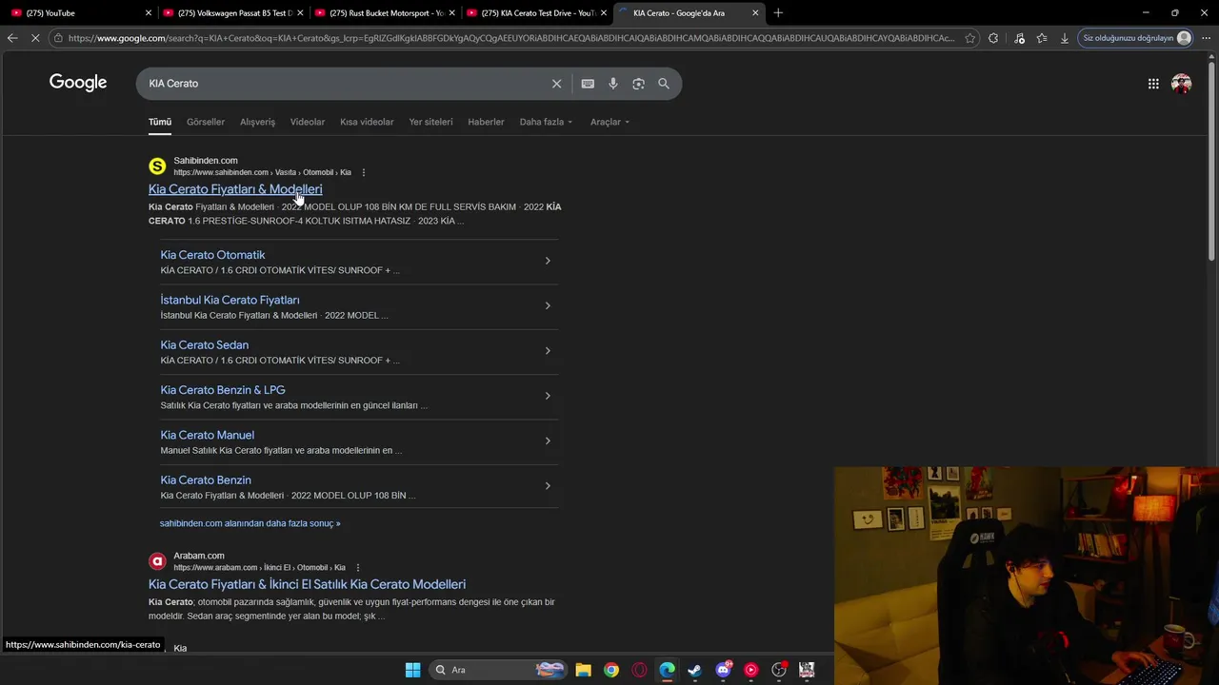Open File Explorer from taskbar
Image resolution: width=1219 pixels, height=685 pixels.
(x=584, y=670)
